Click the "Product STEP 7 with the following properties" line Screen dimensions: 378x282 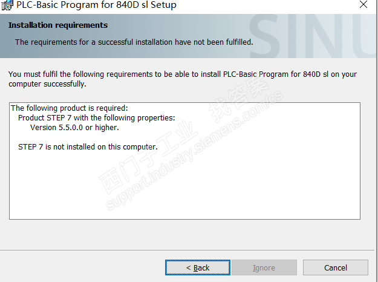[x=97, y=118]
